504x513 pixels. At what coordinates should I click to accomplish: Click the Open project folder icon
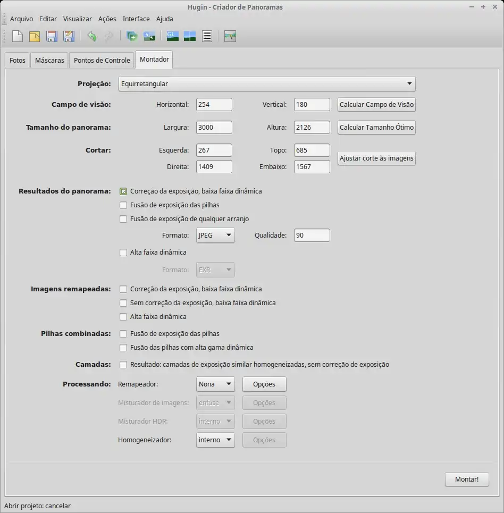(35, 36)
